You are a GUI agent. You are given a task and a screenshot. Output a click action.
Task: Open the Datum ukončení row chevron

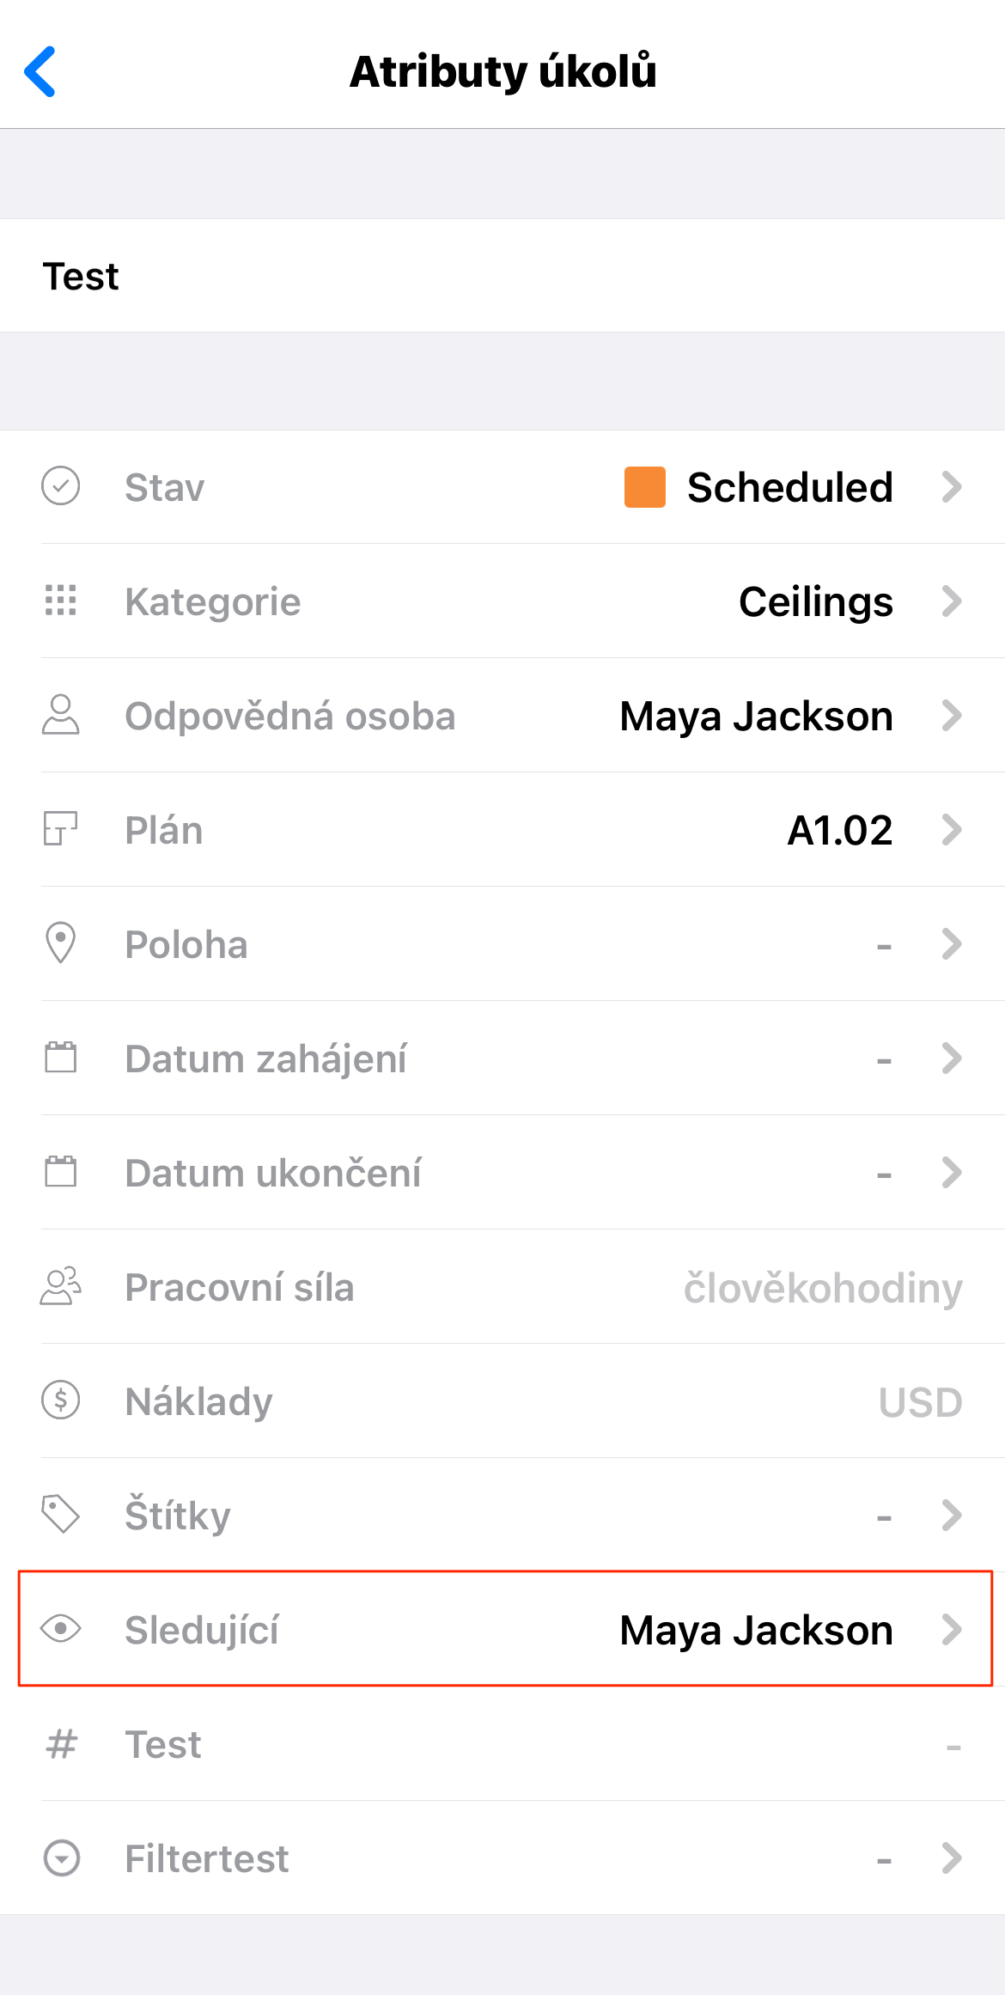(952, 1173)
